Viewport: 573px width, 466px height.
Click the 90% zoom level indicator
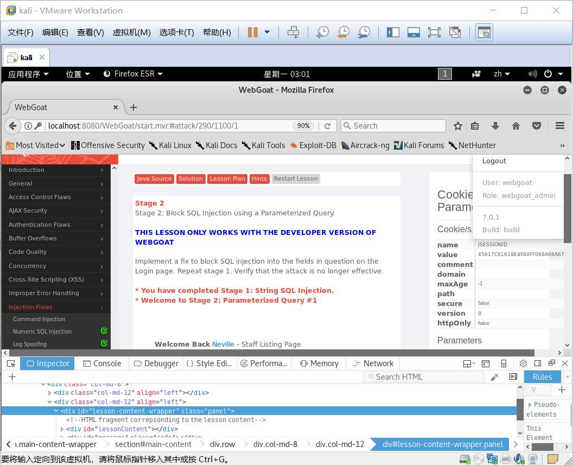pos(303,126)
